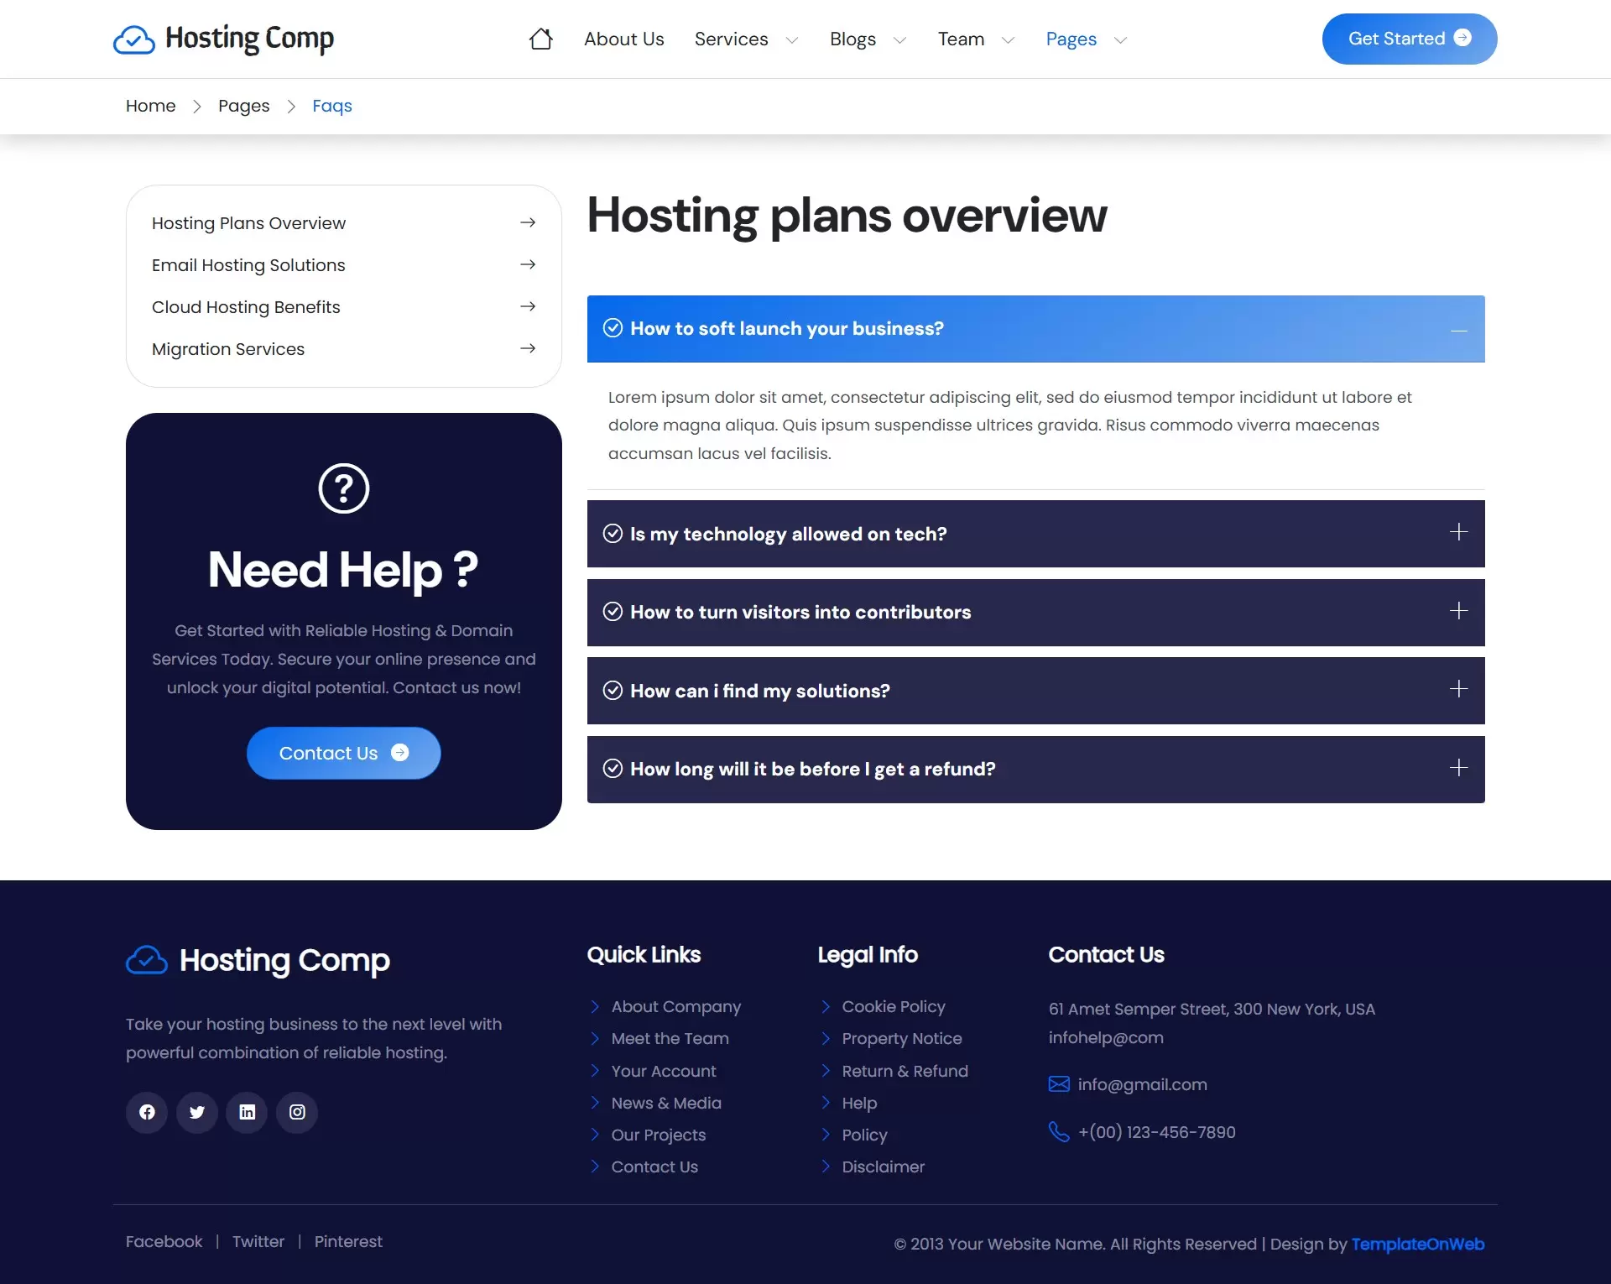Go to Pages breadcrumb link

[x=244, y=106]
